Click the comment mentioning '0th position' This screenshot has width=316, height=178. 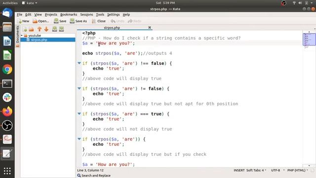click(160, 104)
